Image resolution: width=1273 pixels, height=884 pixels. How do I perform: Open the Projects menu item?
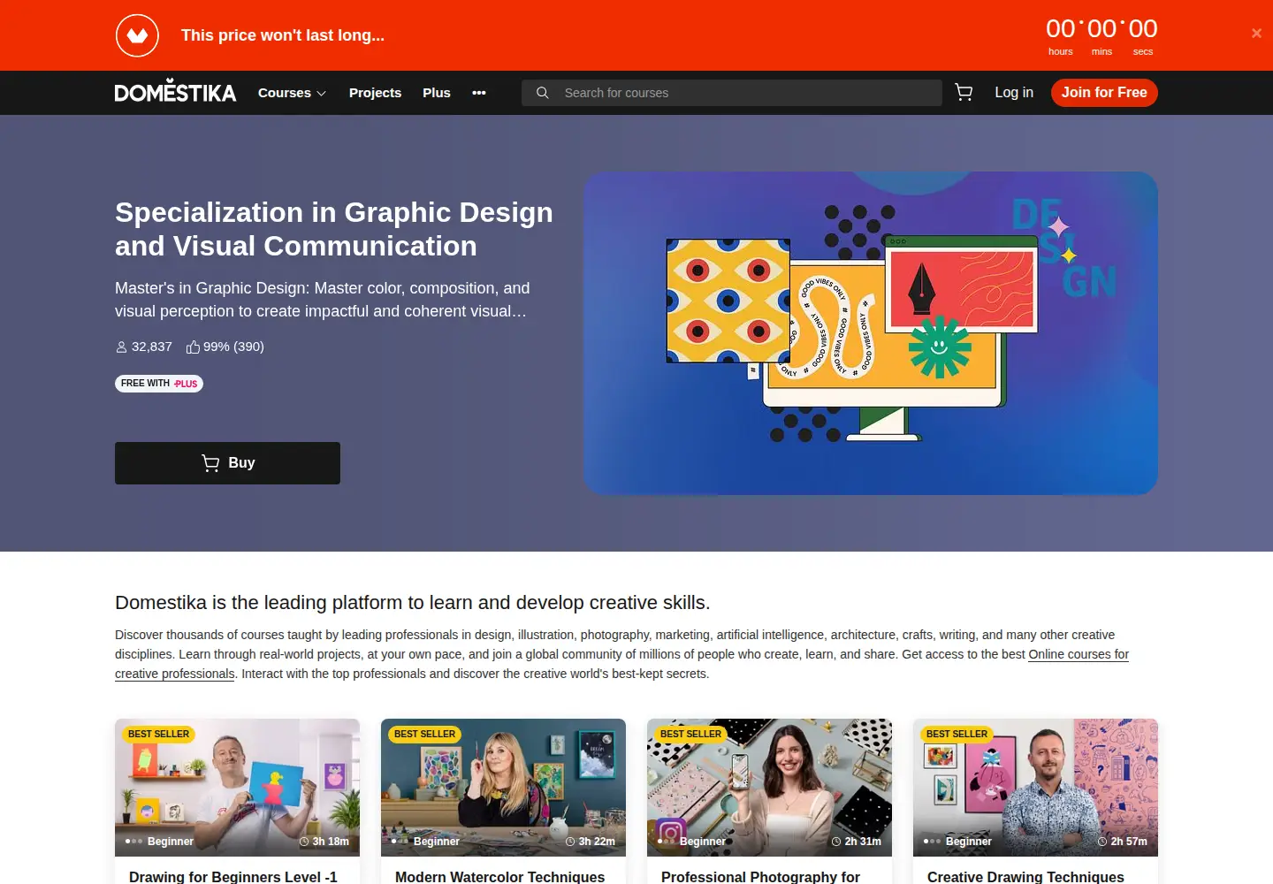375,93
